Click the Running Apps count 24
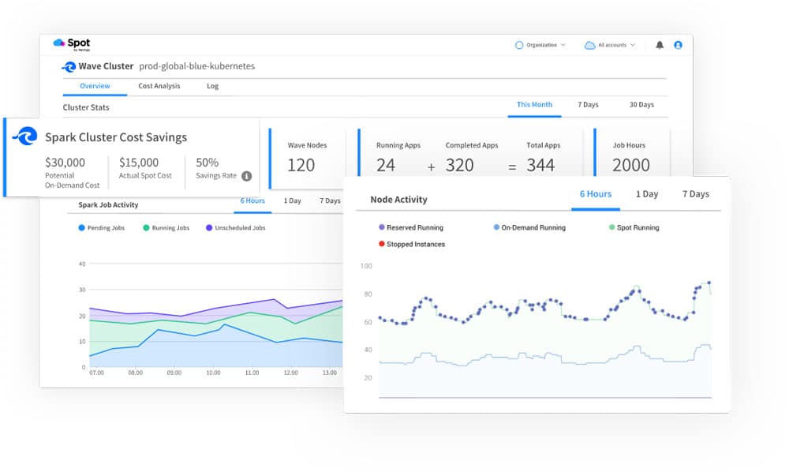 pos(386,165)
